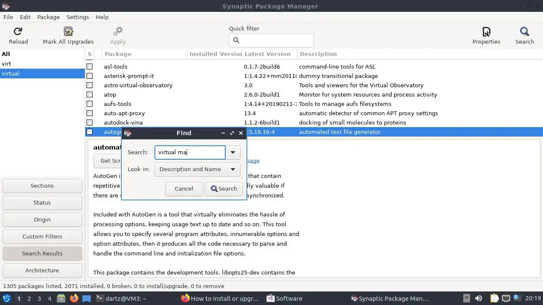Open the File menu
Screen dimensions: 543x305
[x=8, y=17]
